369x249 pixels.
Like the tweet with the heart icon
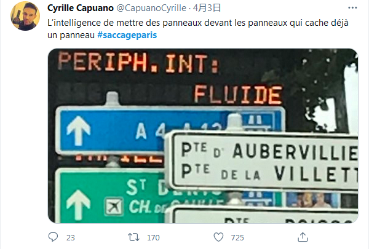218,237
